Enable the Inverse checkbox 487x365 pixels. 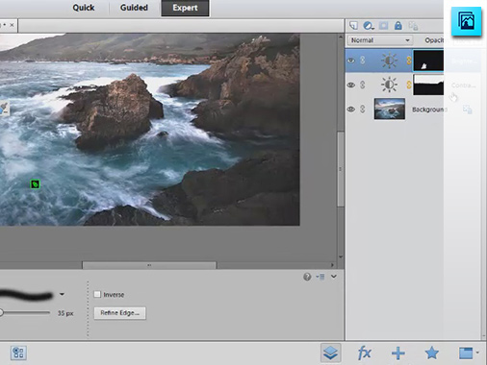pyautogui.click(x=97, y=294)
